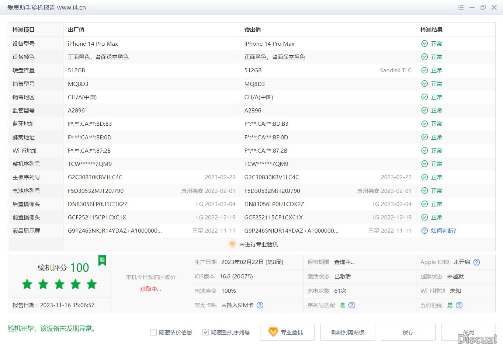This screenshot has width=503, height=348.
Task: Click the 激活状态 已激活 value
Action: 342,276
